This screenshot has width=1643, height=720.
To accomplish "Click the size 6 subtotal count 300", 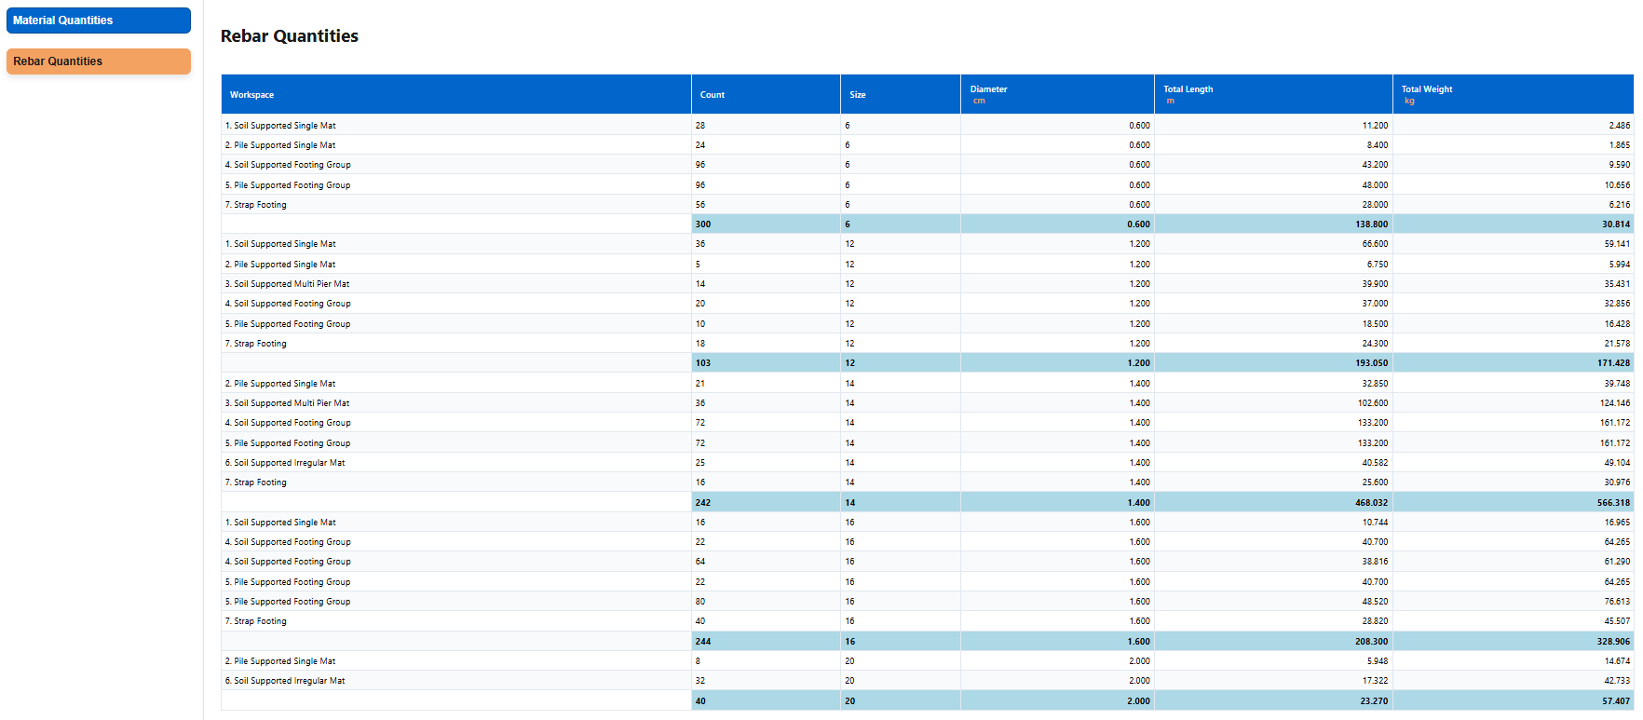I will 703,224.
